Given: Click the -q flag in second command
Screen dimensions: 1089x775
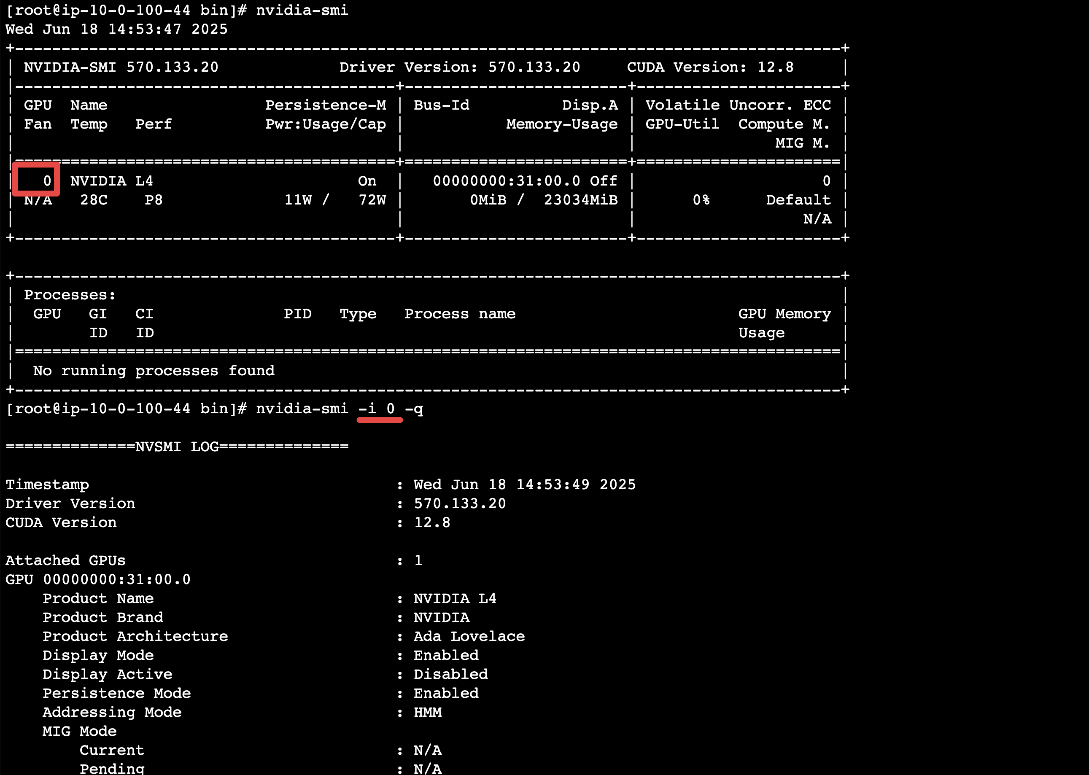Looking at the screenshot, I should (414, 409).
